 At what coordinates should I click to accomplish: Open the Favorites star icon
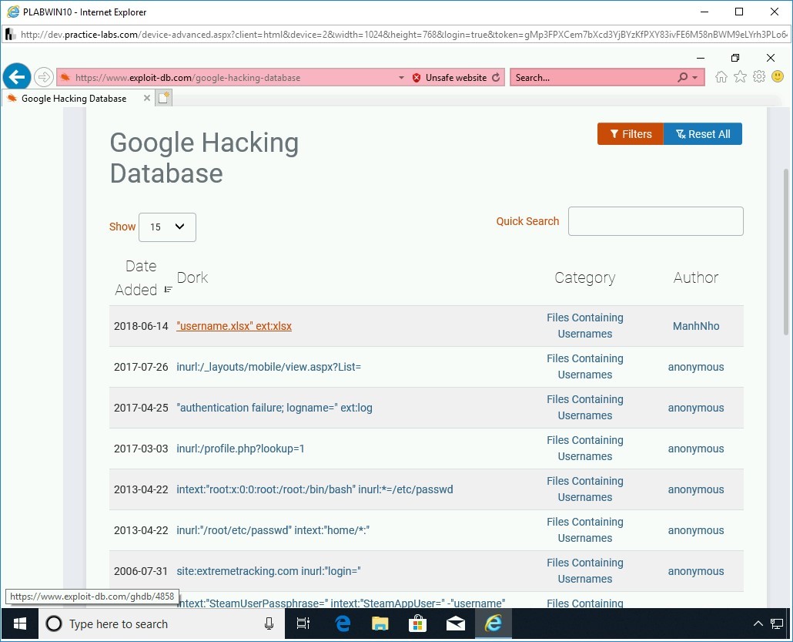(740, 77)
